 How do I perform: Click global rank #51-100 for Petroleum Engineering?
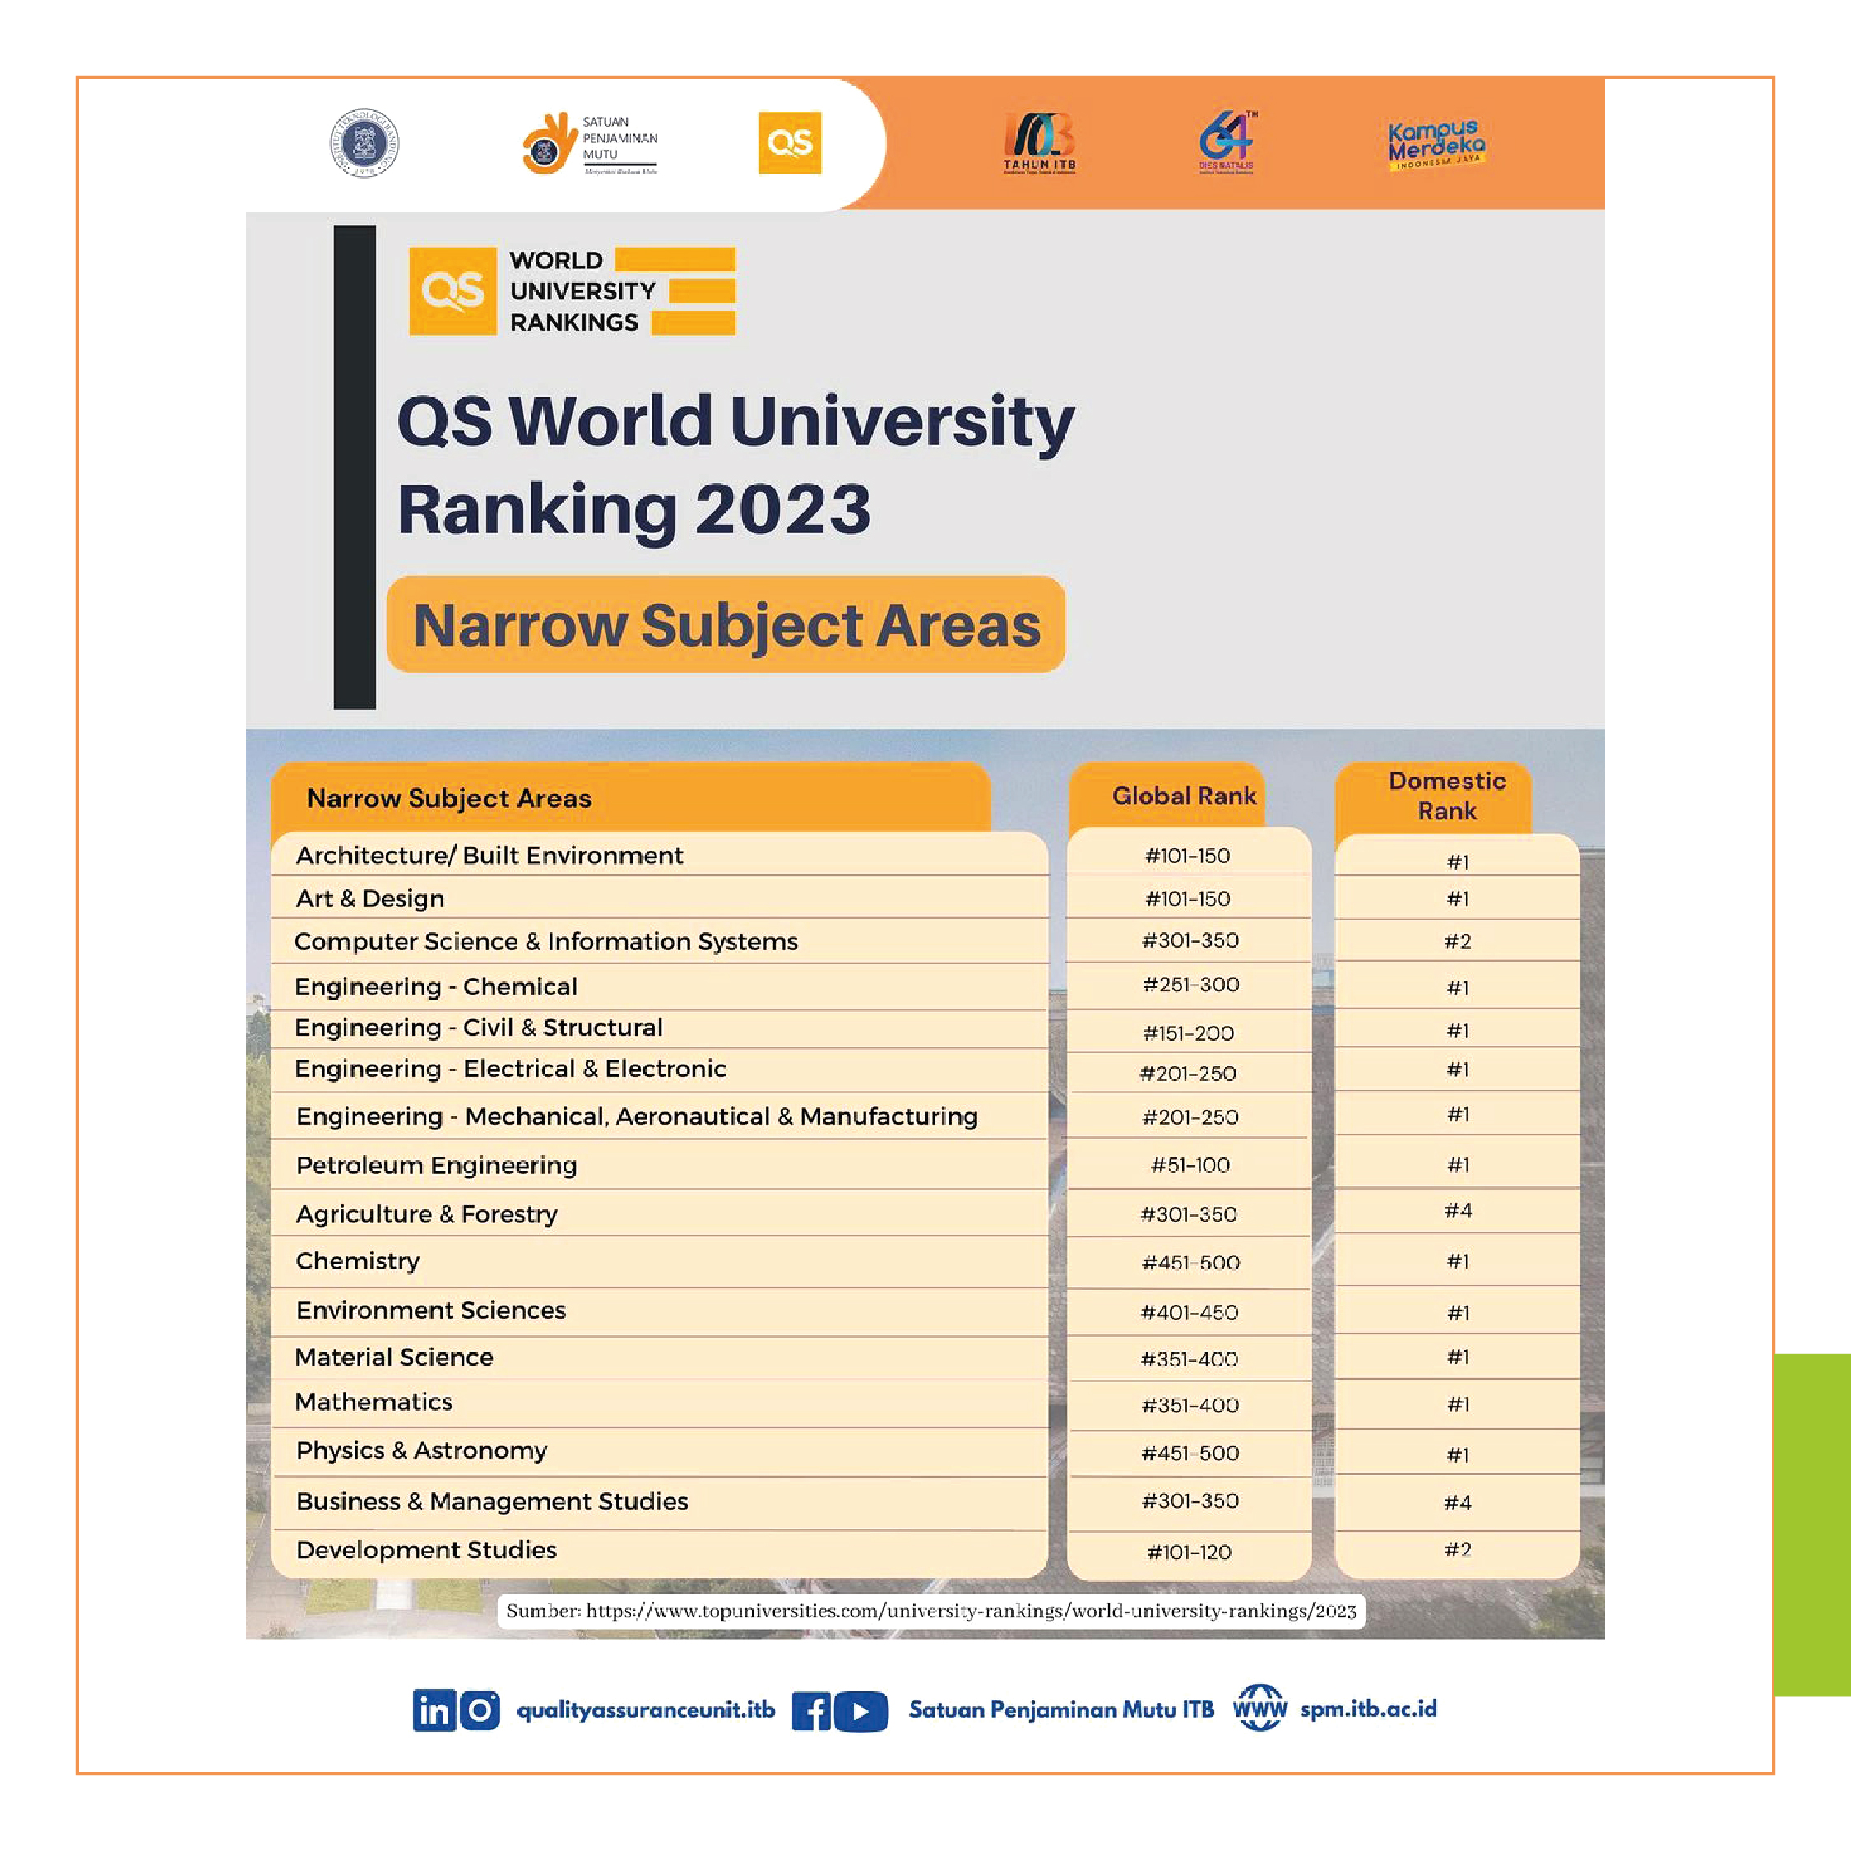(1190, 1165)
